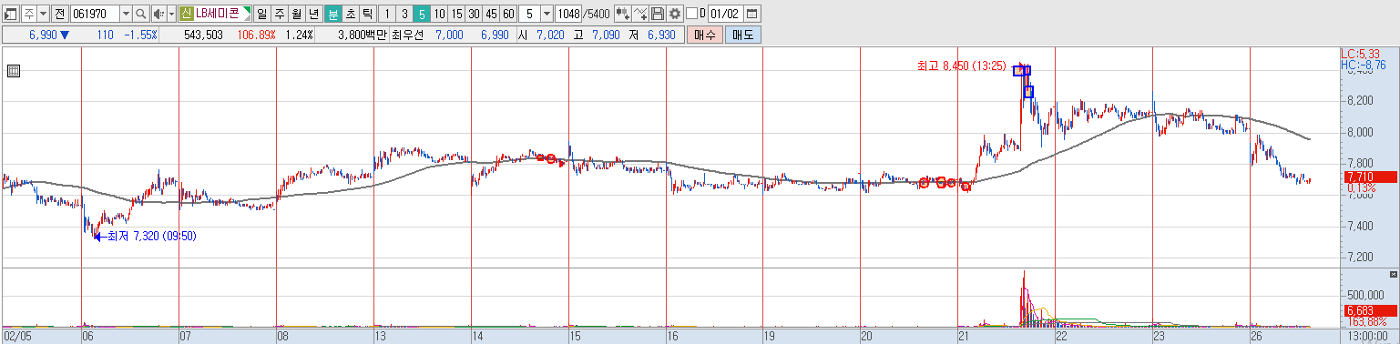
Task: Set 1-minute interval
Action: pos(386,14)
